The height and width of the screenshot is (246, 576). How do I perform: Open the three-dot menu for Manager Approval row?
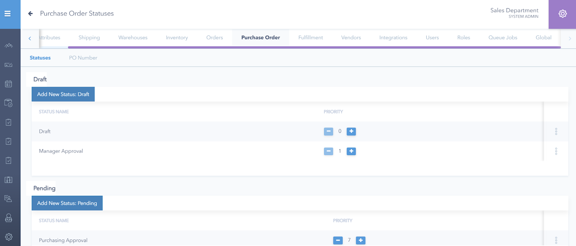coord(556,151)
